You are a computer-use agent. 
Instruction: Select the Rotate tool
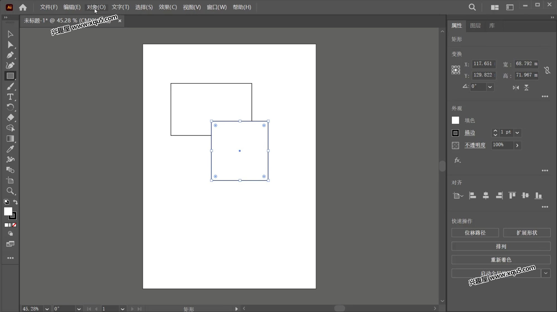click(10, 107)
